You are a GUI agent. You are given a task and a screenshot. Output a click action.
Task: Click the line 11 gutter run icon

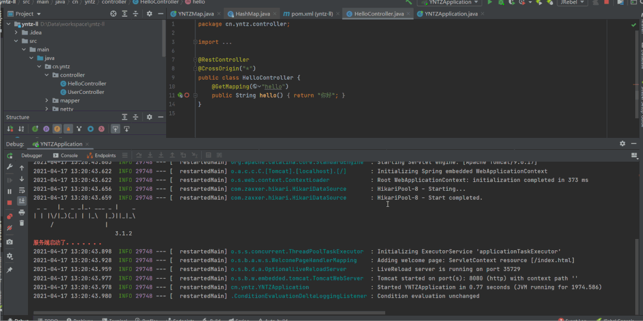tap(180, 95)
